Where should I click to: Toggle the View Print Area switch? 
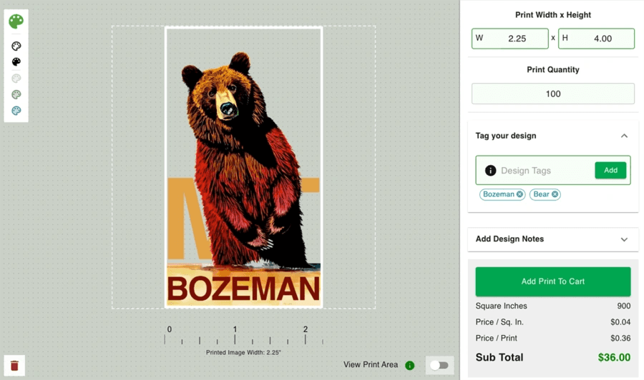tap(439, 366)
